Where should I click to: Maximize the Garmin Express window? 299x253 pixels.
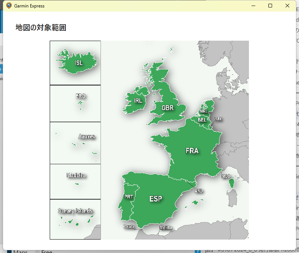tap(270, 6)
